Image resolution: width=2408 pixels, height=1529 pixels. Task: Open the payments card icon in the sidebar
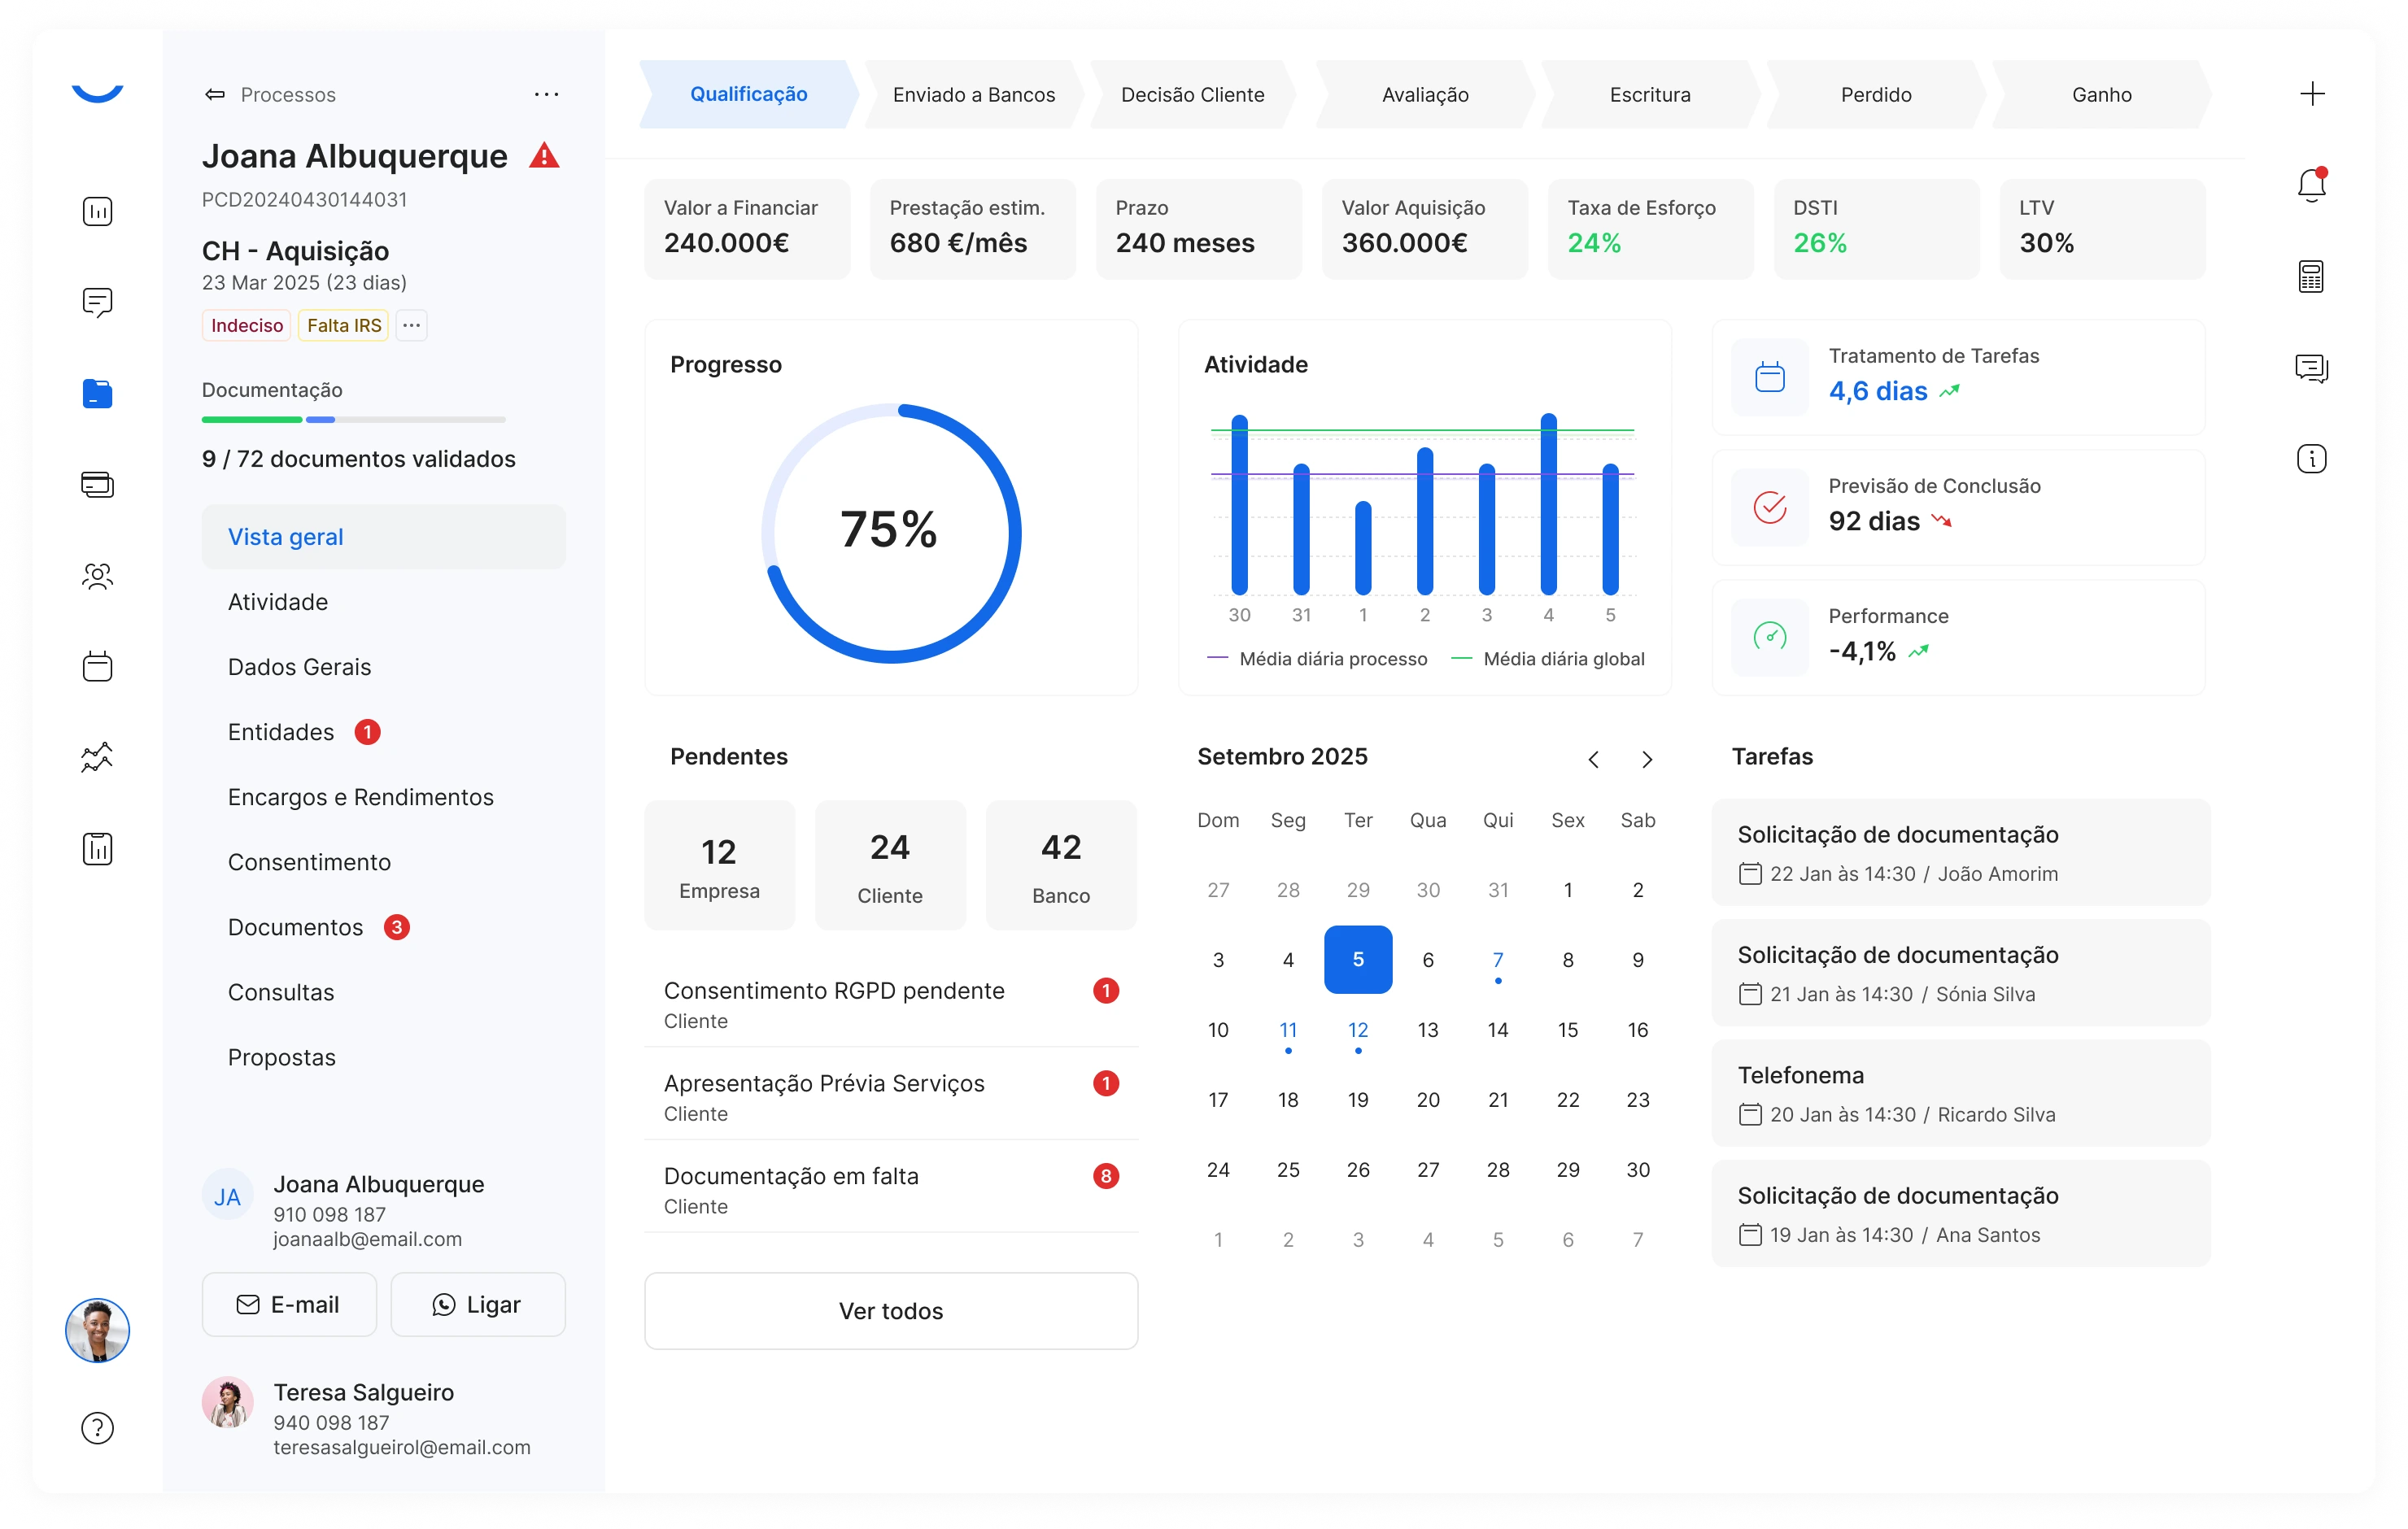[x=97, y=485]
